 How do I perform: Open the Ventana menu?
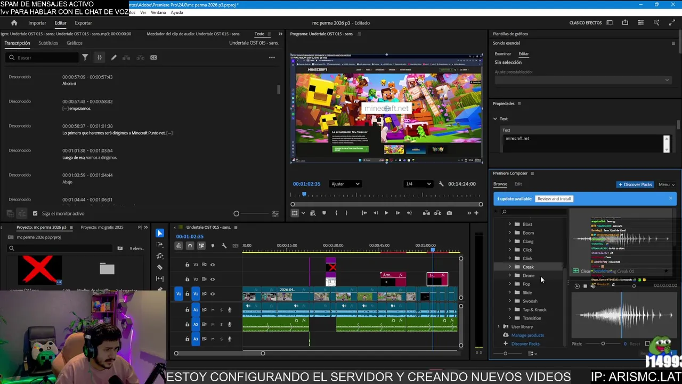[x=158, y=12]
